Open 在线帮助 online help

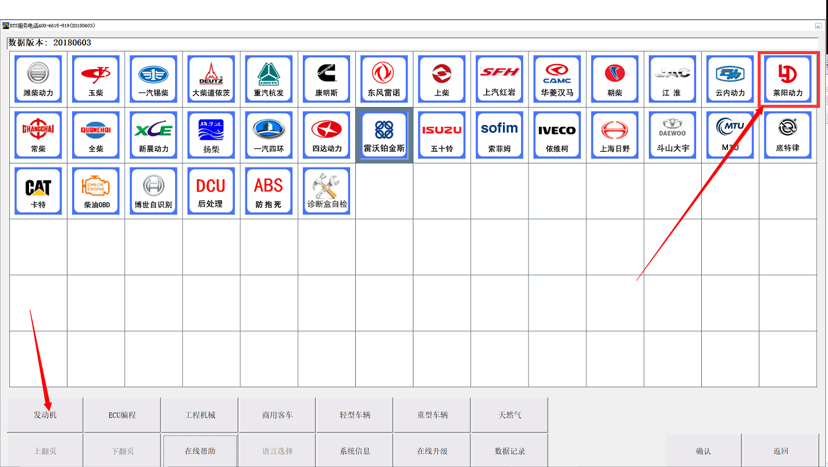click(x=200, y=451)
